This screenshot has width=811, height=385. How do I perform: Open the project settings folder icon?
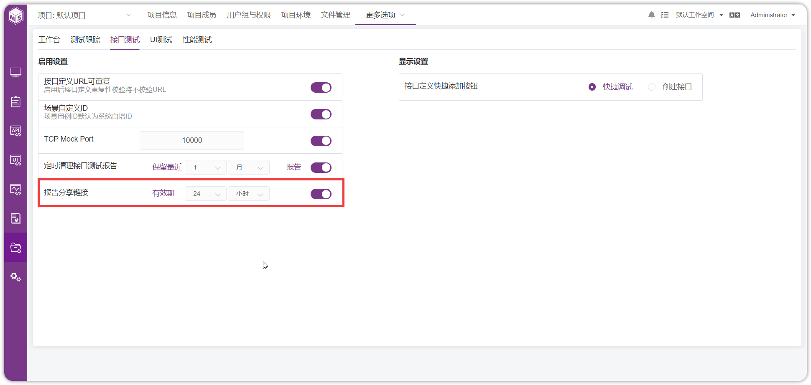[x=16, y=248]
